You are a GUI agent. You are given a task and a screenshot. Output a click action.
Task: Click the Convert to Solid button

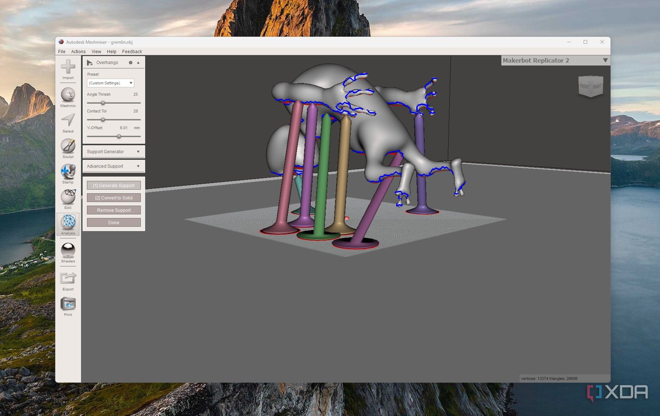pos(114,198)
